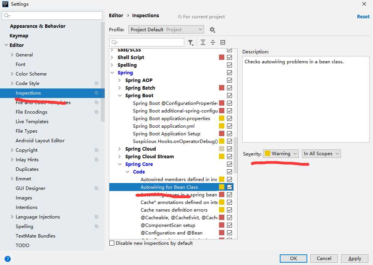This screenshot has height=265, width=373.
Task: Click the project-level icon beside Language Injections
Action: (x=96, y=217)
